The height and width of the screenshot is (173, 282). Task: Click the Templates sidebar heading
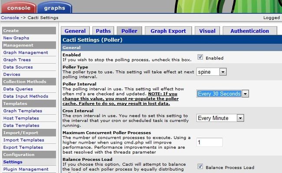[x=29, y=104]
